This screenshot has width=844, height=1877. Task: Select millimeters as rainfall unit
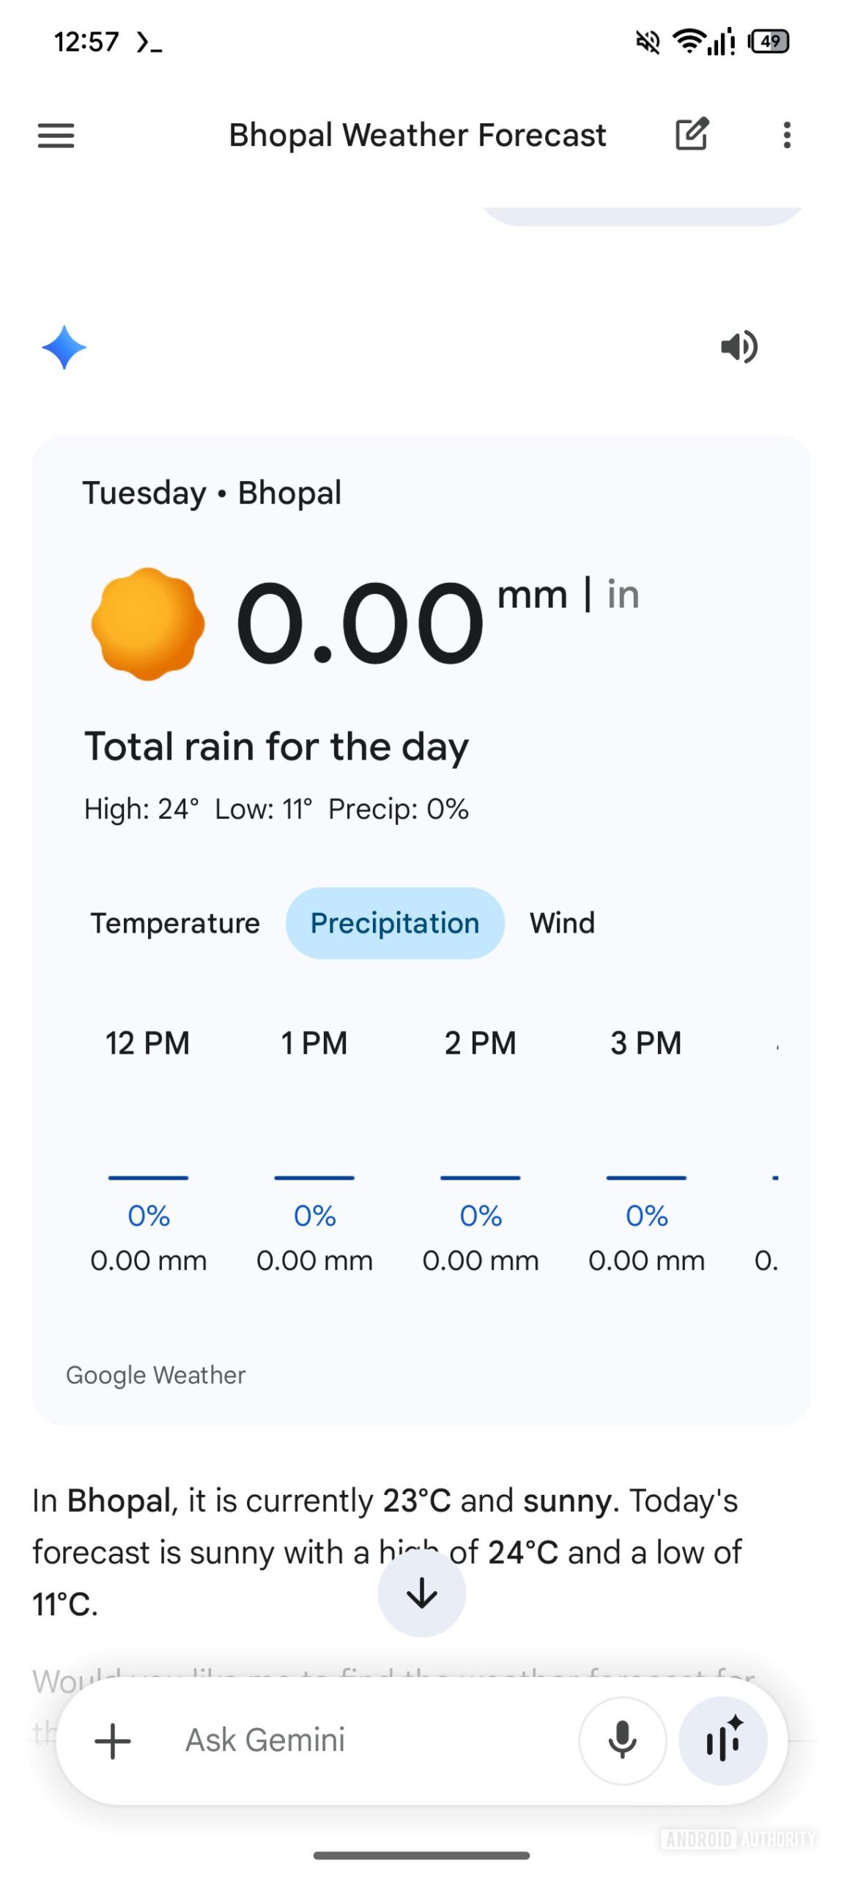533,595
